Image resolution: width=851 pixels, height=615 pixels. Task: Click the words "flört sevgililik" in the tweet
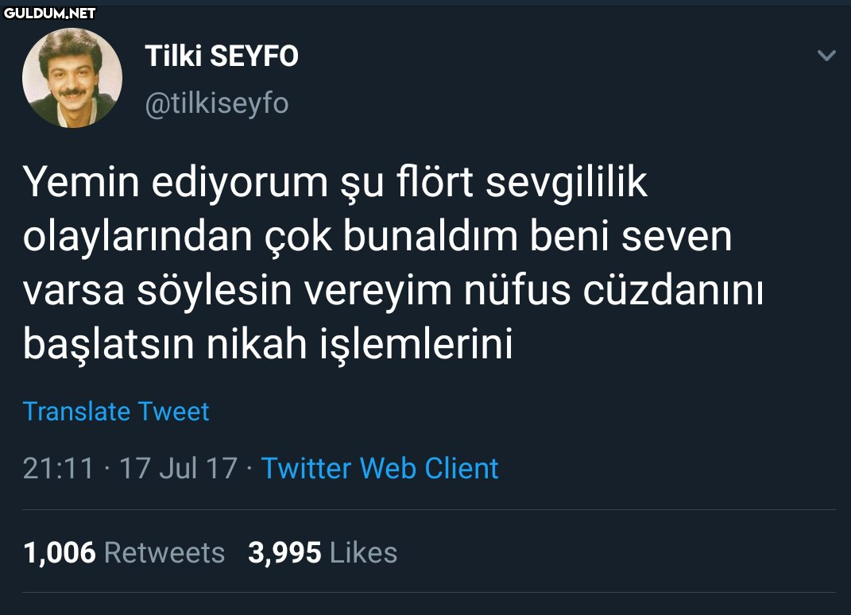click(521, 184)
